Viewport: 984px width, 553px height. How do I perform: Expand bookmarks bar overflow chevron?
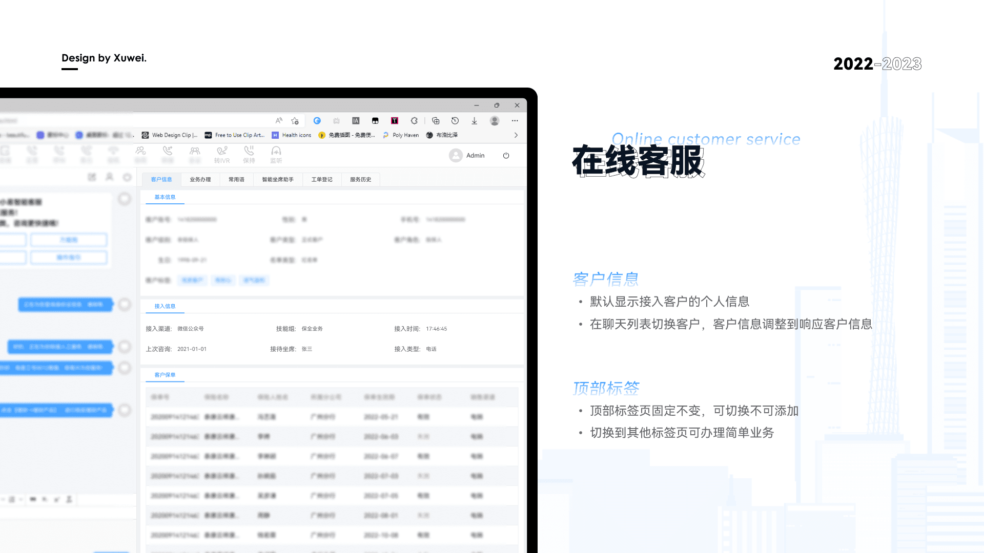click(516, 135)
